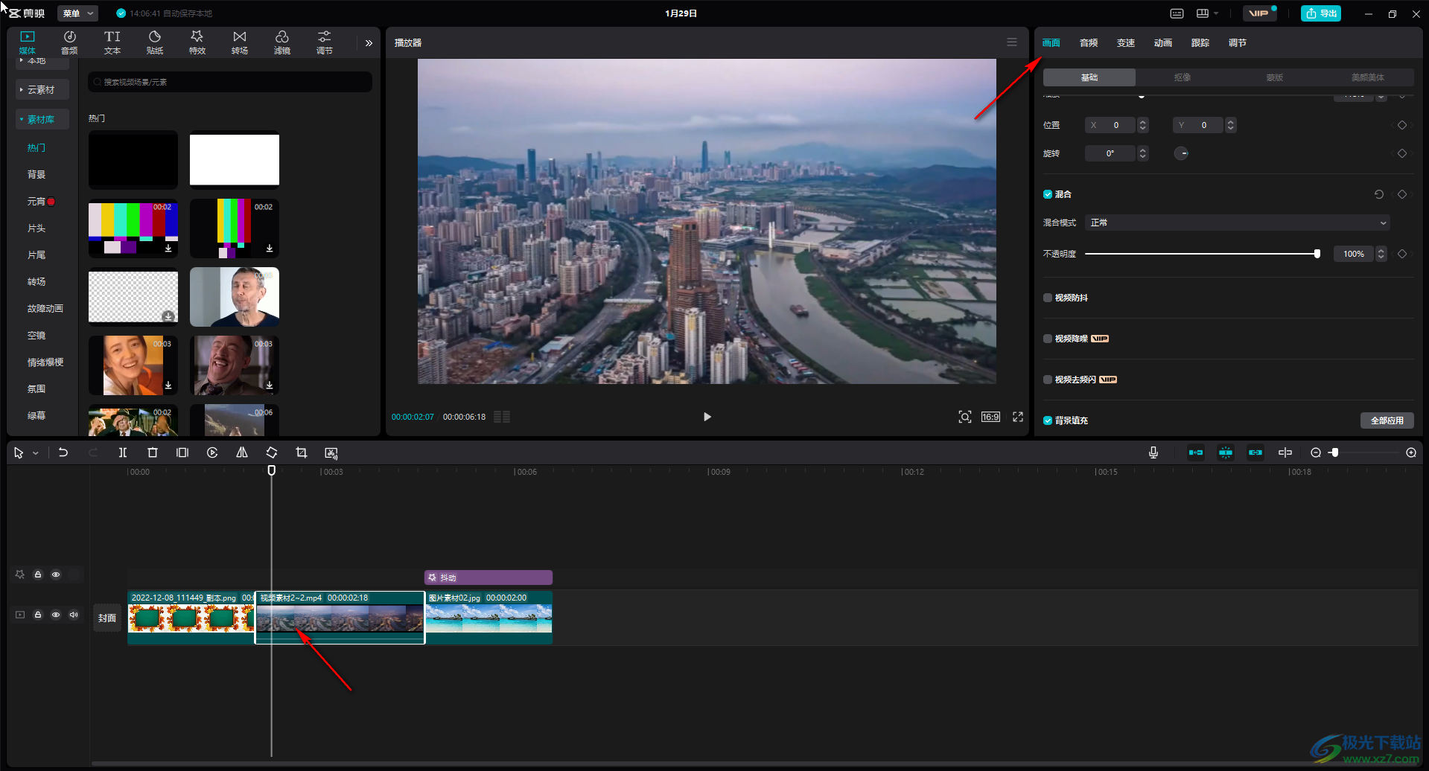The width and height of the screenshot is (1429, 771).
Task: Click the keyboard shortcuts icon
Action: 1177,13
